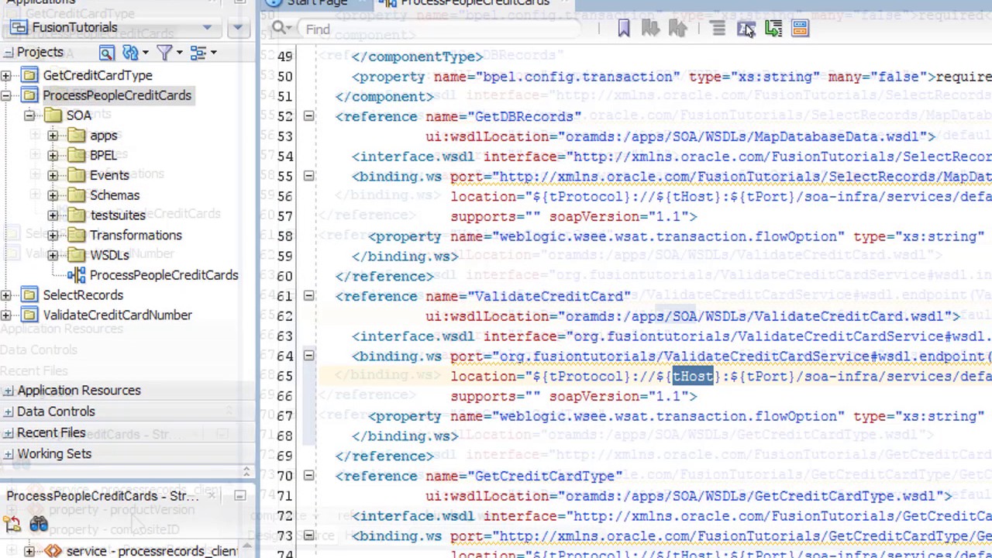Collapse code fold at line 73

308,536
